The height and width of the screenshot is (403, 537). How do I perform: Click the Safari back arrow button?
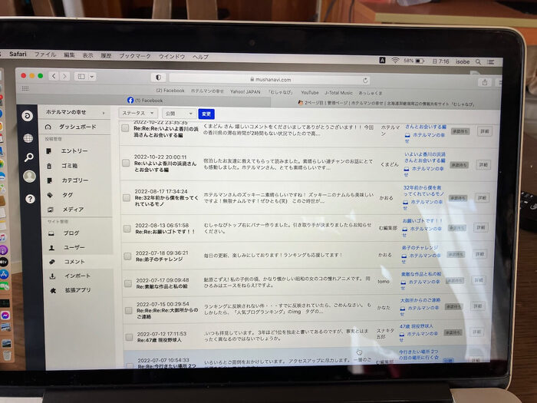(54, 76)
